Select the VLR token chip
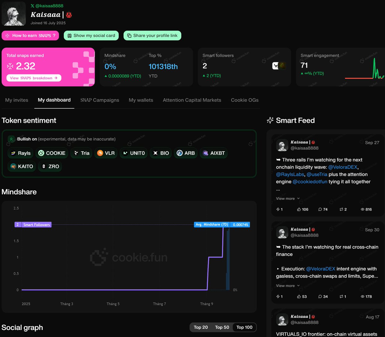 106,153
